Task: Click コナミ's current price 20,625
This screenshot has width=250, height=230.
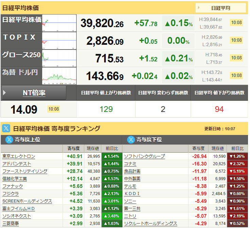Action: click(219, 164)
